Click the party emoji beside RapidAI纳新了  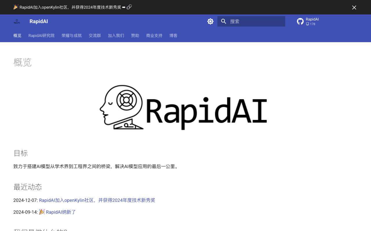pos(42,212)
